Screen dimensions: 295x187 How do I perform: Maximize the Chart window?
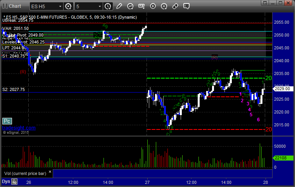click(280, 3)
